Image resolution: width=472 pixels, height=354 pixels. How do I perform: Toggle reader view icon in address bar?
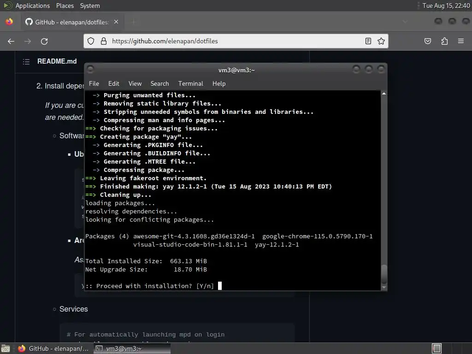tap(368, 41)
